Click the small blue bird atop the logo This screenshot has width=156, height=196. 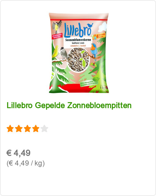90,25
